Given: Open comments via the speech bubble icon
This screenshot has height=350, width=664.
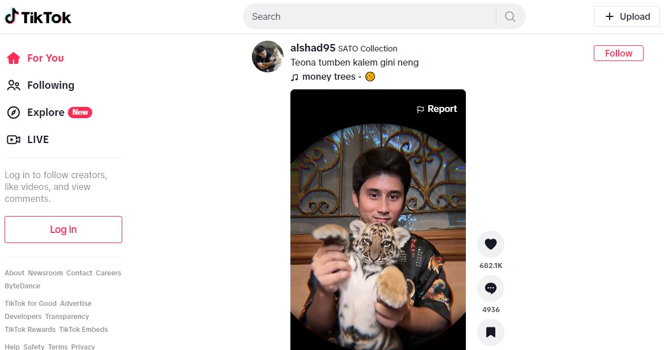Looking at the screenshot, I should click(490, 288).
